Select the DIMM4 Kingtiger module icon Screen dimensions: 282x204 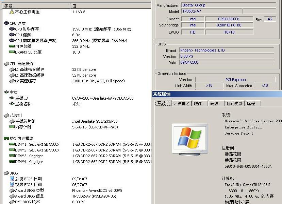pos(12,161)
